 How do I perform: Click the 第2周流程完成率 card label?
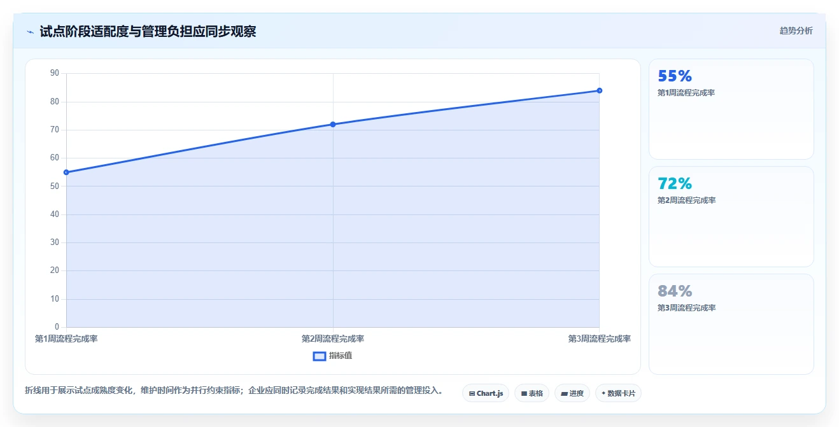click(686, 200)
